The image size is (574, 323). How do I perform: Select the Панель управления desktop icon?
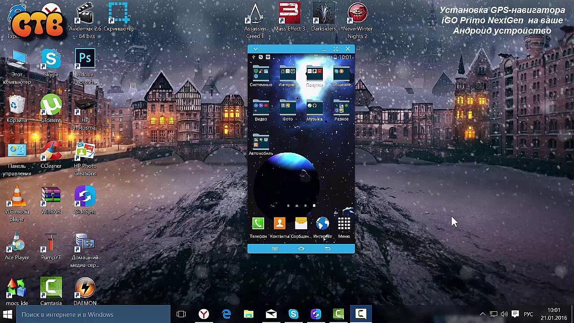coord(17,159)
